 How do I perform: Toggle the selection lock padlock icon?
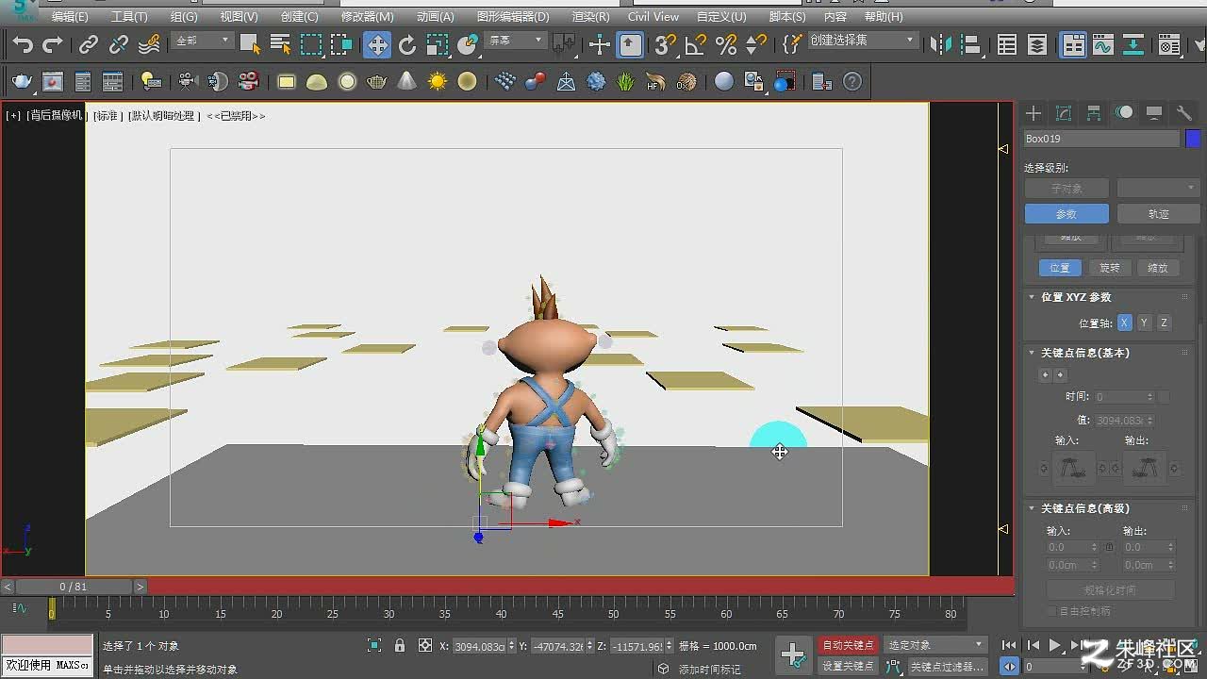click(x=400, y=645)
